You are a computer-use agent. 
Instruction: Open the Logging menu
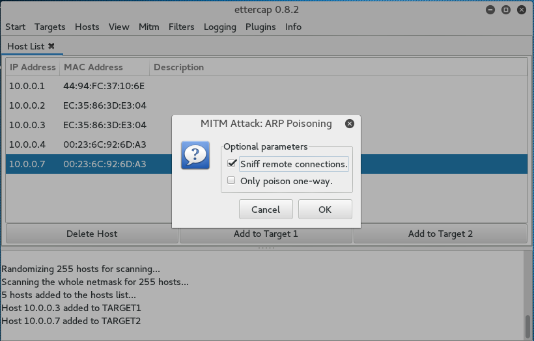click(x=220, y=27)
